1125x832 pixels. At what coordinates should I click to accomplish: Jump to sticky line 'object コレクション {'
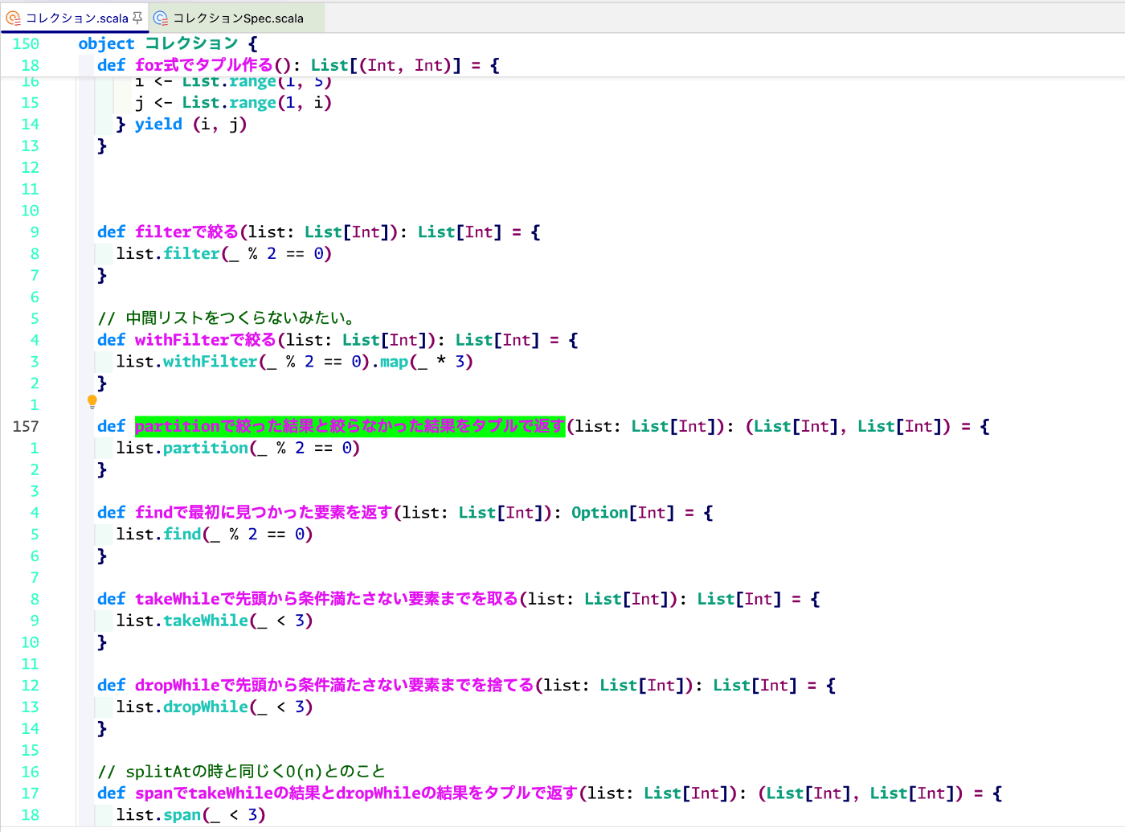coord(168,43)
